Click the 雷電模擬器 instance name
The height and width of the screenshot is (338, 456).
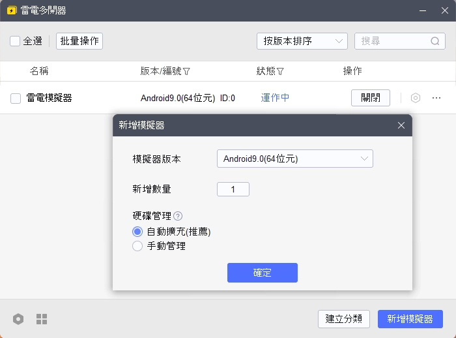pyautogui.click(x=49, y=98)
